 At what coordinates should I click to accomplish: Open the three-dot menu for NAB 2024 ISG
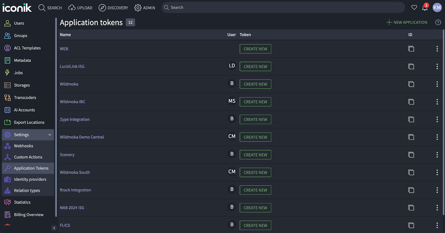pyautogui.click(x=437, y=208)
